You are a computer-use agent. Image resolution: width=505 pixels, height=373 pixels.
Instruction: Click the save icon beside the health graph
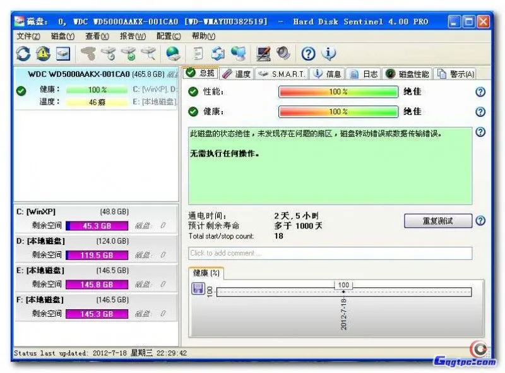[198, 288]
